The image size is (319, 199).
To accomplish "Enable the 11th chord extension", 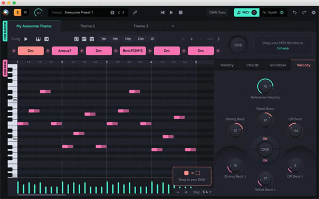I will point(128,39).
